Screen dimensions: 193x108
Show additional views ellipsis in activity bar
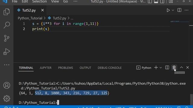pyautogui.click(x=7, y=65)
